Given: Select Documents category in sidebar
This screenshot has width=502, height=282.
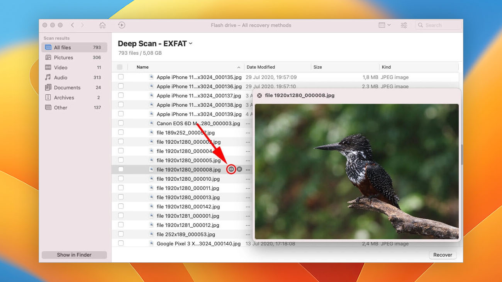Looking at the screenshot, I should tap(74, 87).
